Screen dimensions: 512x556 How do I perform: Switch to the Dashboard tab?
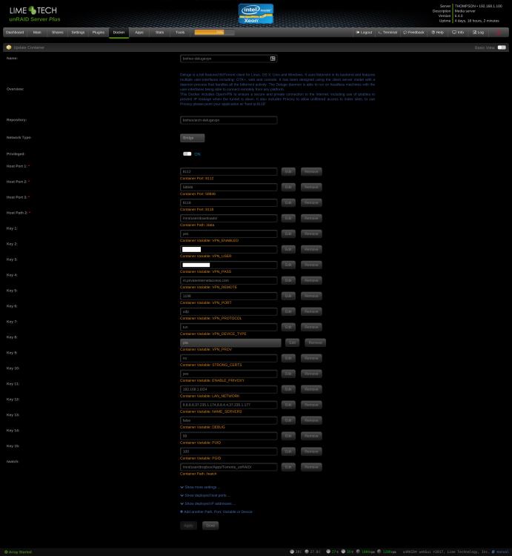(x=15, y=33)
